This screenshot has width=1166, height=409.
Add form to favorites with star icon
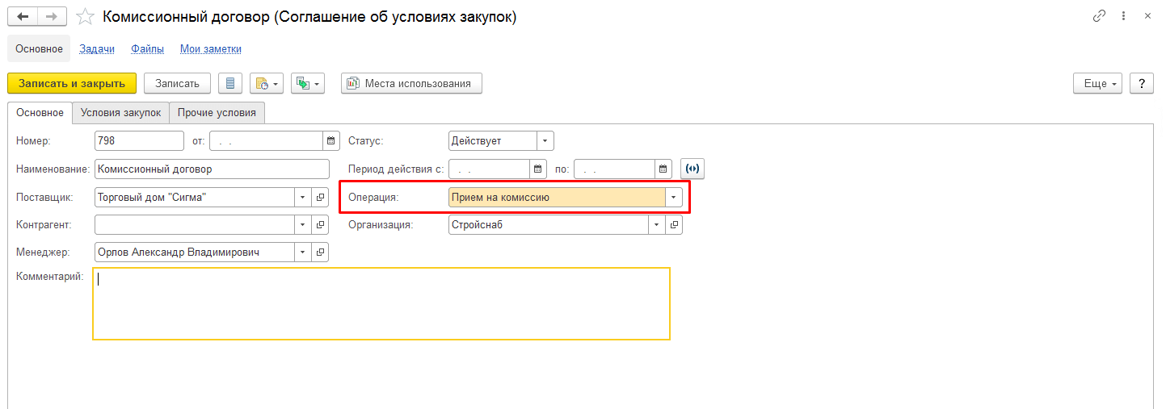tap(85, 16)
